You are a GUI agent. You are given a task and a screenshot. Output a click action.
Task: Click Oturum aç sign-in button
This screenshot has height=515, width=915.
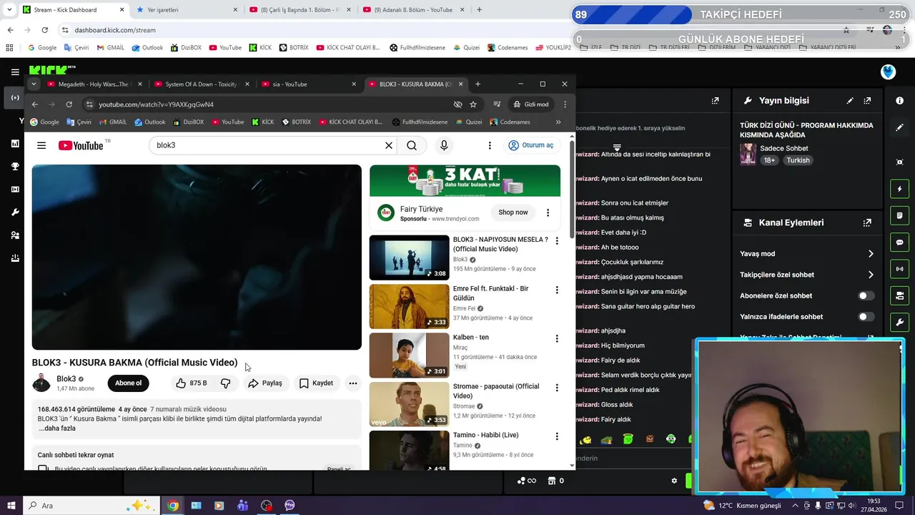[x=530, y=145]
